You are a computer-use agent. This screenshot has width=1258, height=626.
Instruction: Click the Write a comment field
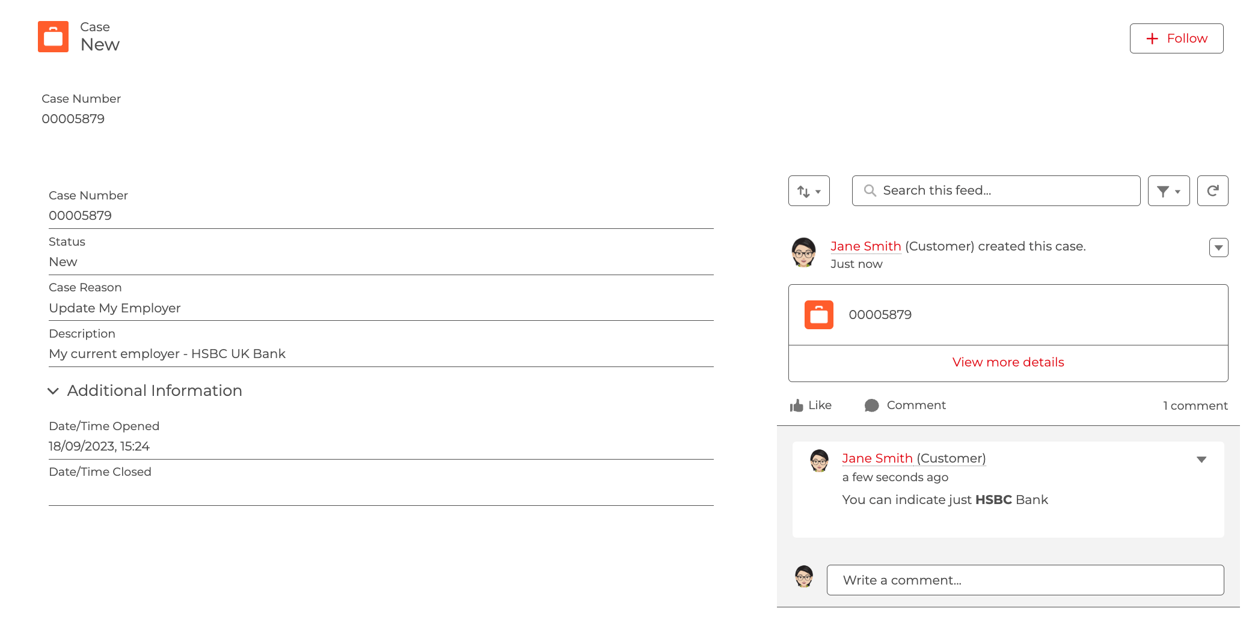coord(1025,580)
